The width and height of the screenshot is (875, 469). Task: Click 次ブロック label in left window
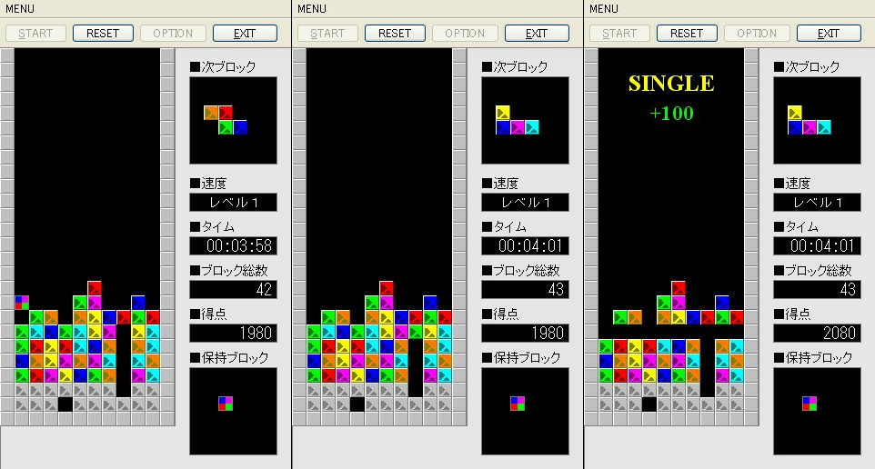[x=223, y=67]
